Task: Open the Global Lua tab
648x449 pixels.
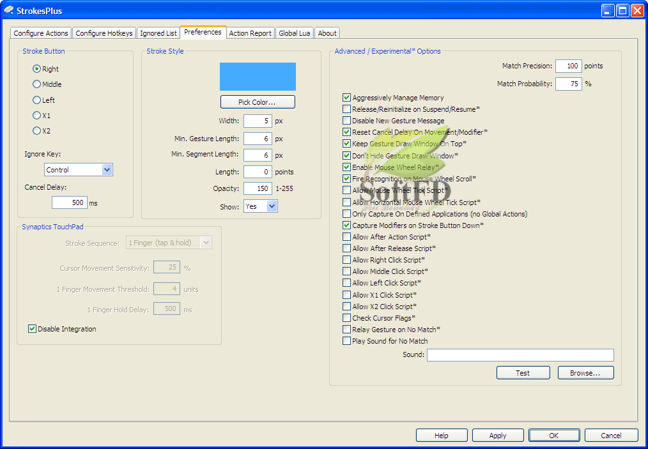Action: pyautogui.click(x=294, y=33)
